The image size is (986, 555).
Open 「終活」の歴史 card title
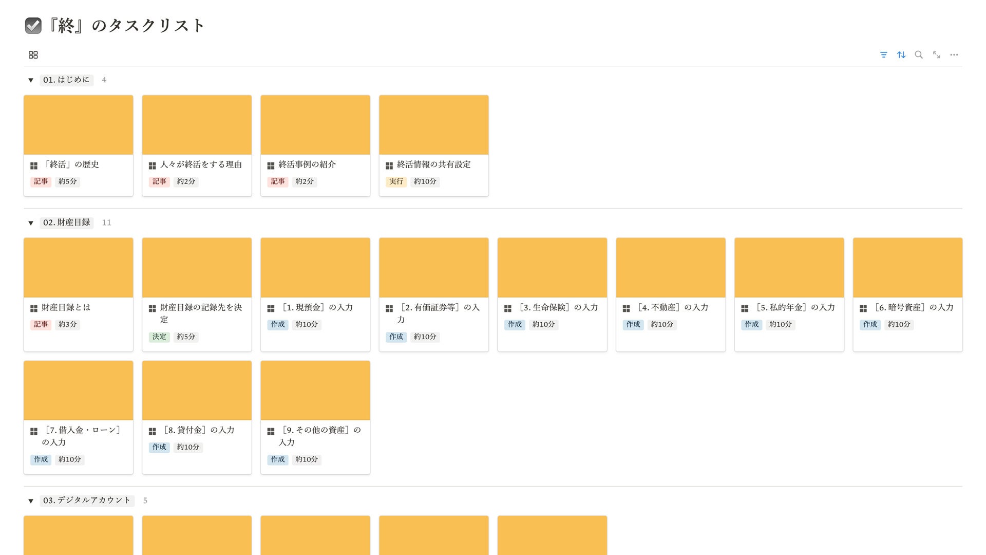pos(71,164)
